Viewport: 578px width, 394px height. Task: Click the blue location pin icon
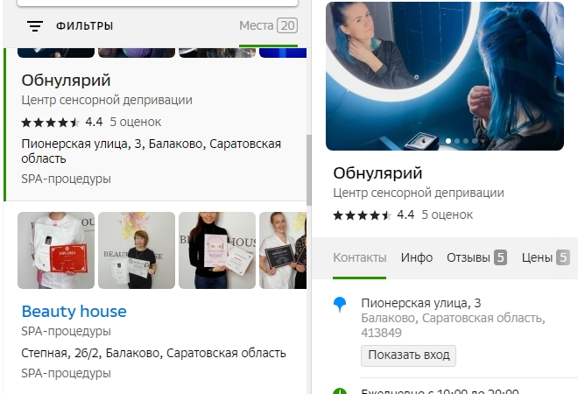340,305
